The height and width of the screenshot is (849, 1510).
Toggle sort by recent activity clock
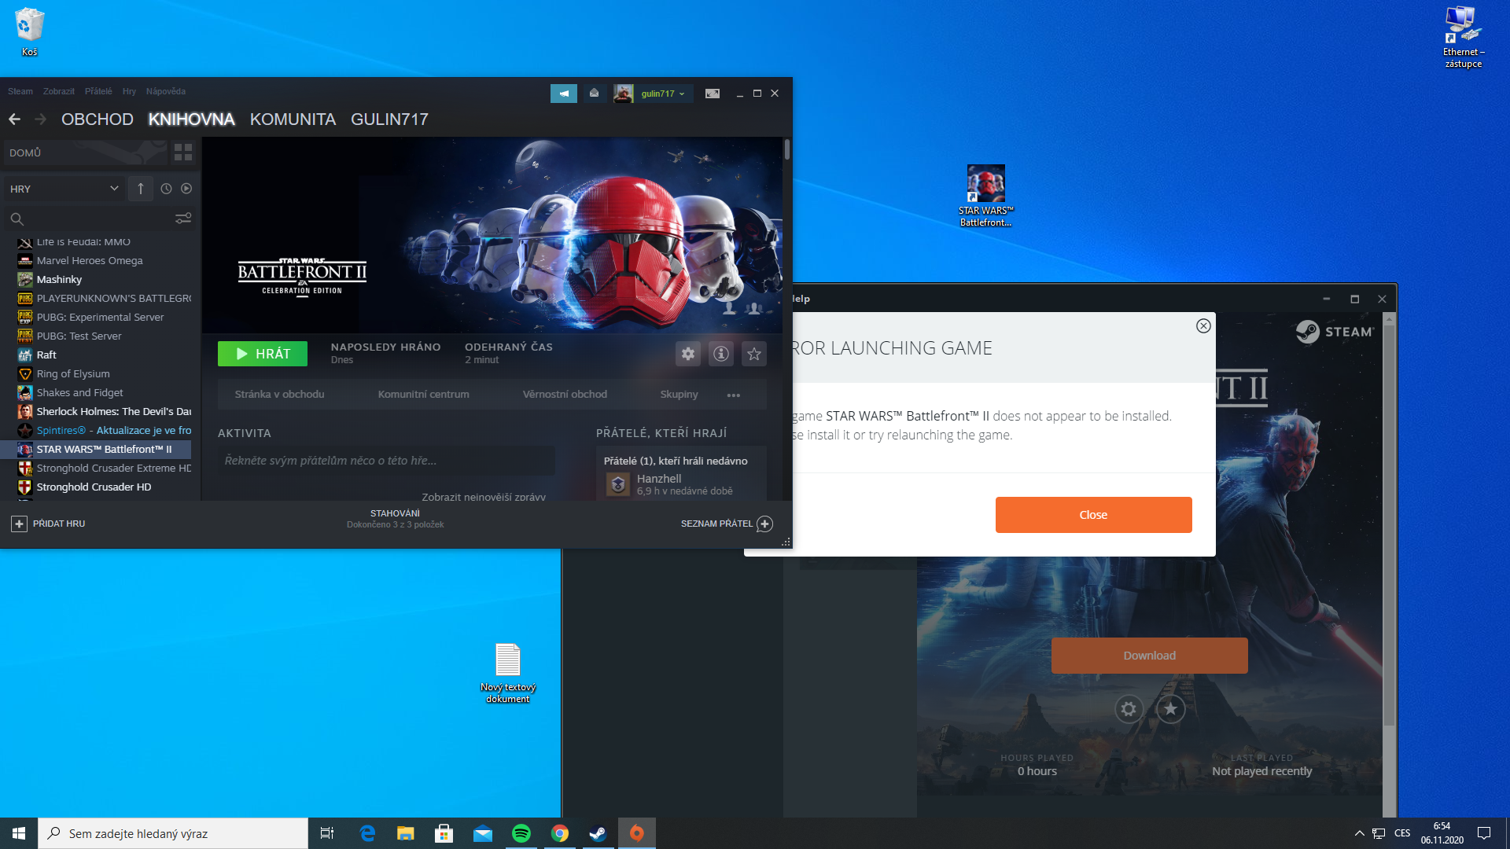click(166, 189)
